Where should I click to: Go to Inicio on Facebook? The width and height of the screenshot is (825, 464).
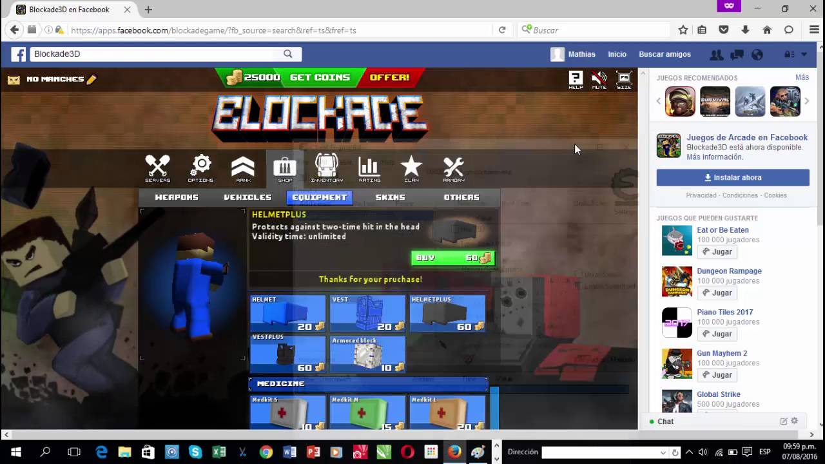pos(617,54)
